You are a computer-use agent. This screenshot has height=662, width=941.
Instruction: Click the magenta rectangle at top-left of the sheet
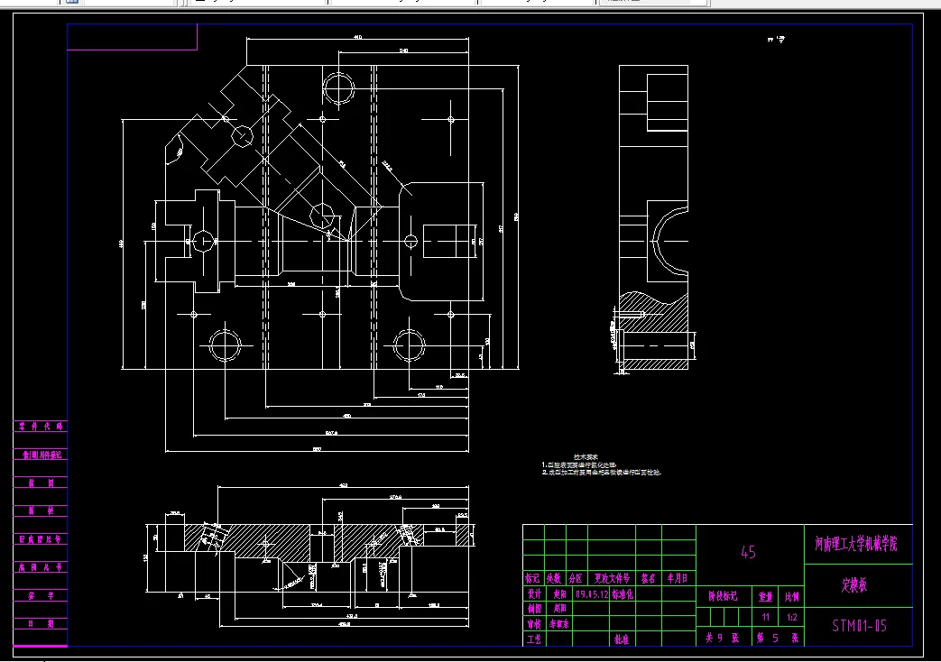pyautogui.click(x=132, y=37)
